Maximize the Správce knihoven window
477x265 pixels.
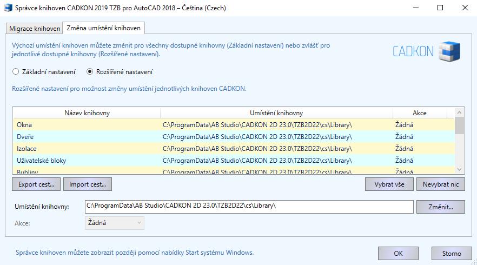click(440, 8)
